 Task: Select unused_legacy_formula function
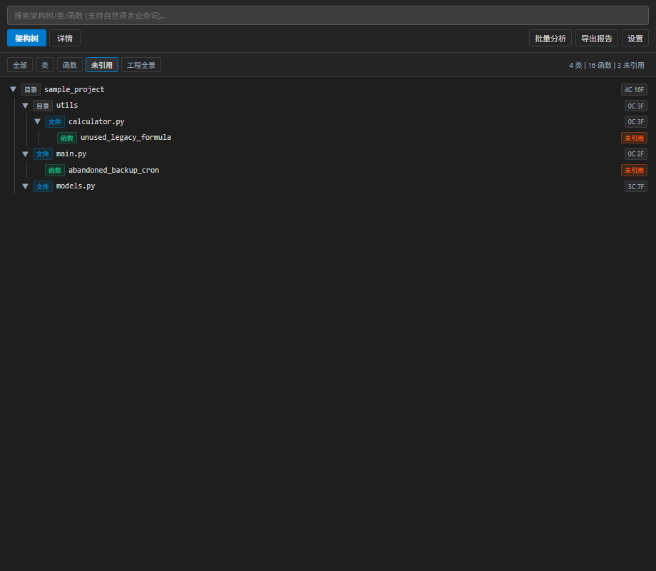(125, 138)
